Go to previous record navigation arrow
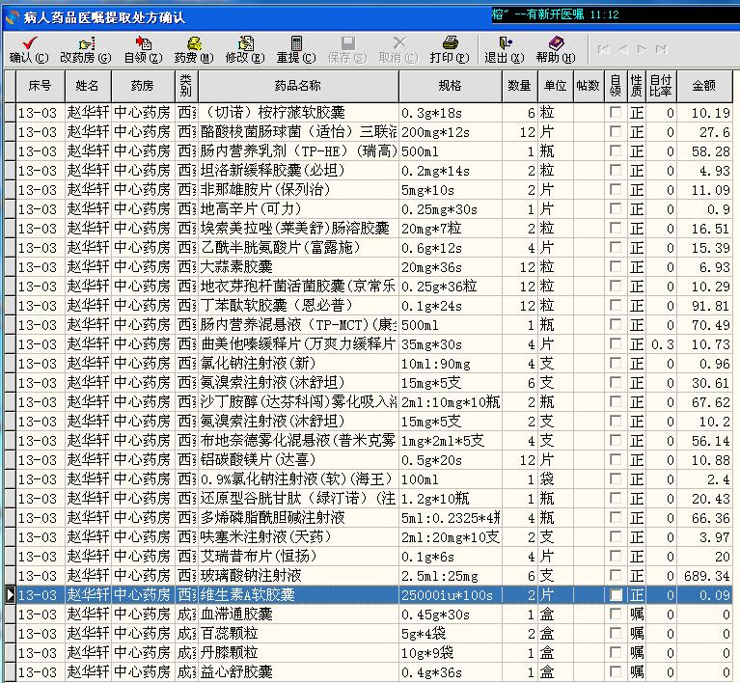 click(x=623, y=49)
